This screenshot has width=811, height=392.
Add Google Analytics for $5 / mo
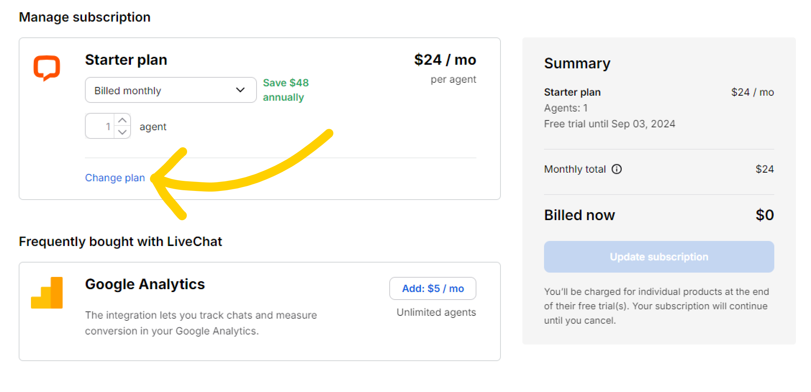pyautogui.click(x=432, y=288)
